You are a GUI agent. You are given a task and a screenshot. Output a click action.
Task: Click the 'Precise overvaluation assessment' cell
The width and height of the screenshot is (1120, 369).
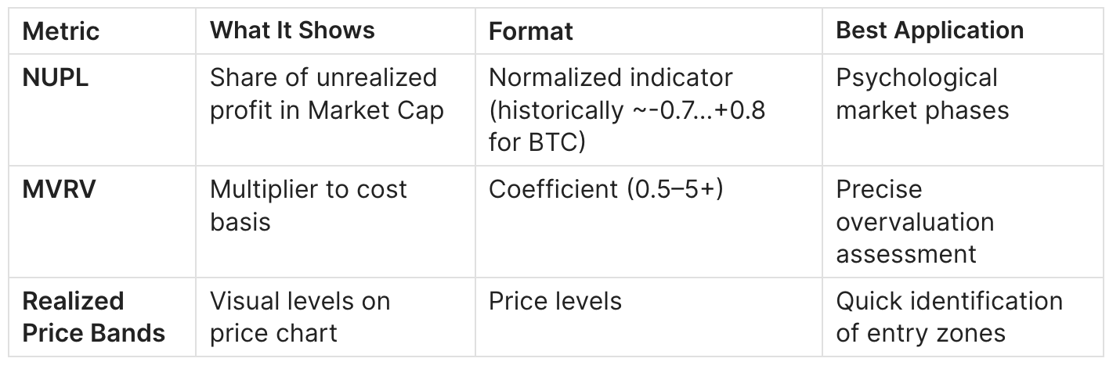[914, 222]
